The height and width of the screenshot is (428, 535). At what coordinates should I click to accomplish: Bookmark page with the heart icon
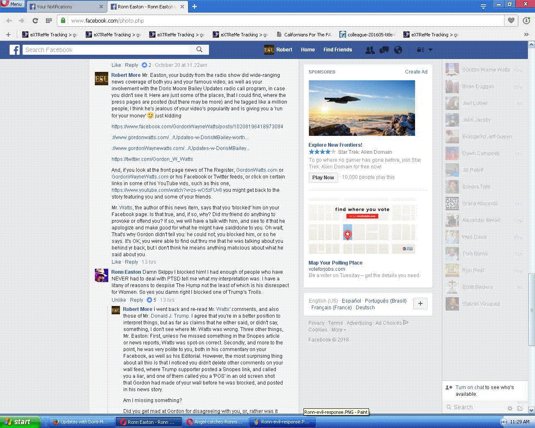point(511,20)
